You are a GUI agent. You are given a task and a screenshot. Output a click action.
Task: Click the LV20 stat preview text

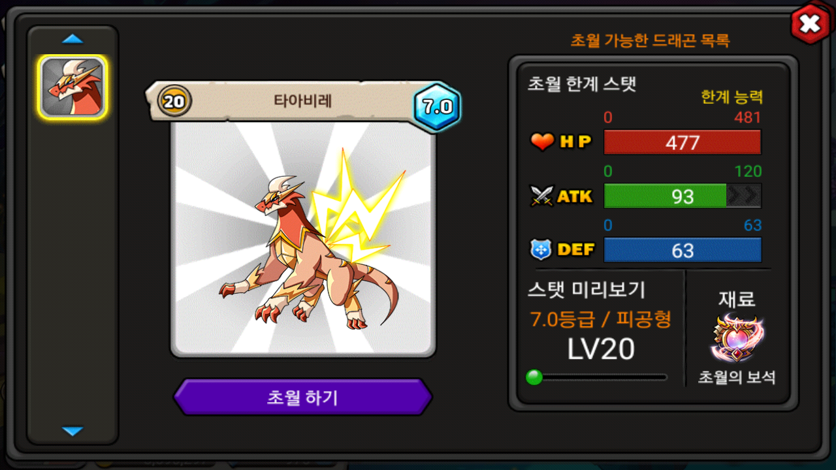tap(601, 350)
